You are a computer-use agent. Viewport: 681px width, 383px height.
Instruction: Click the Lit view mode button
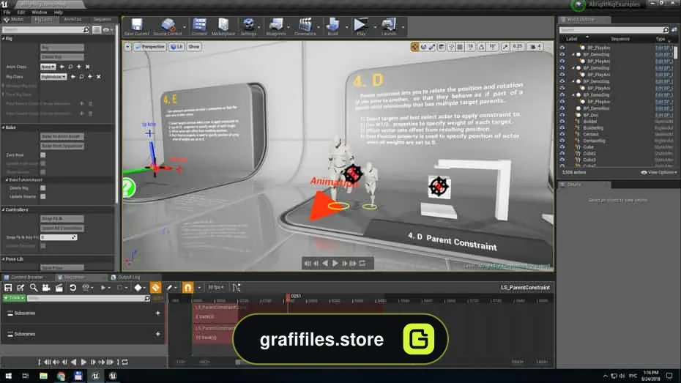click(x=176, y=47)
